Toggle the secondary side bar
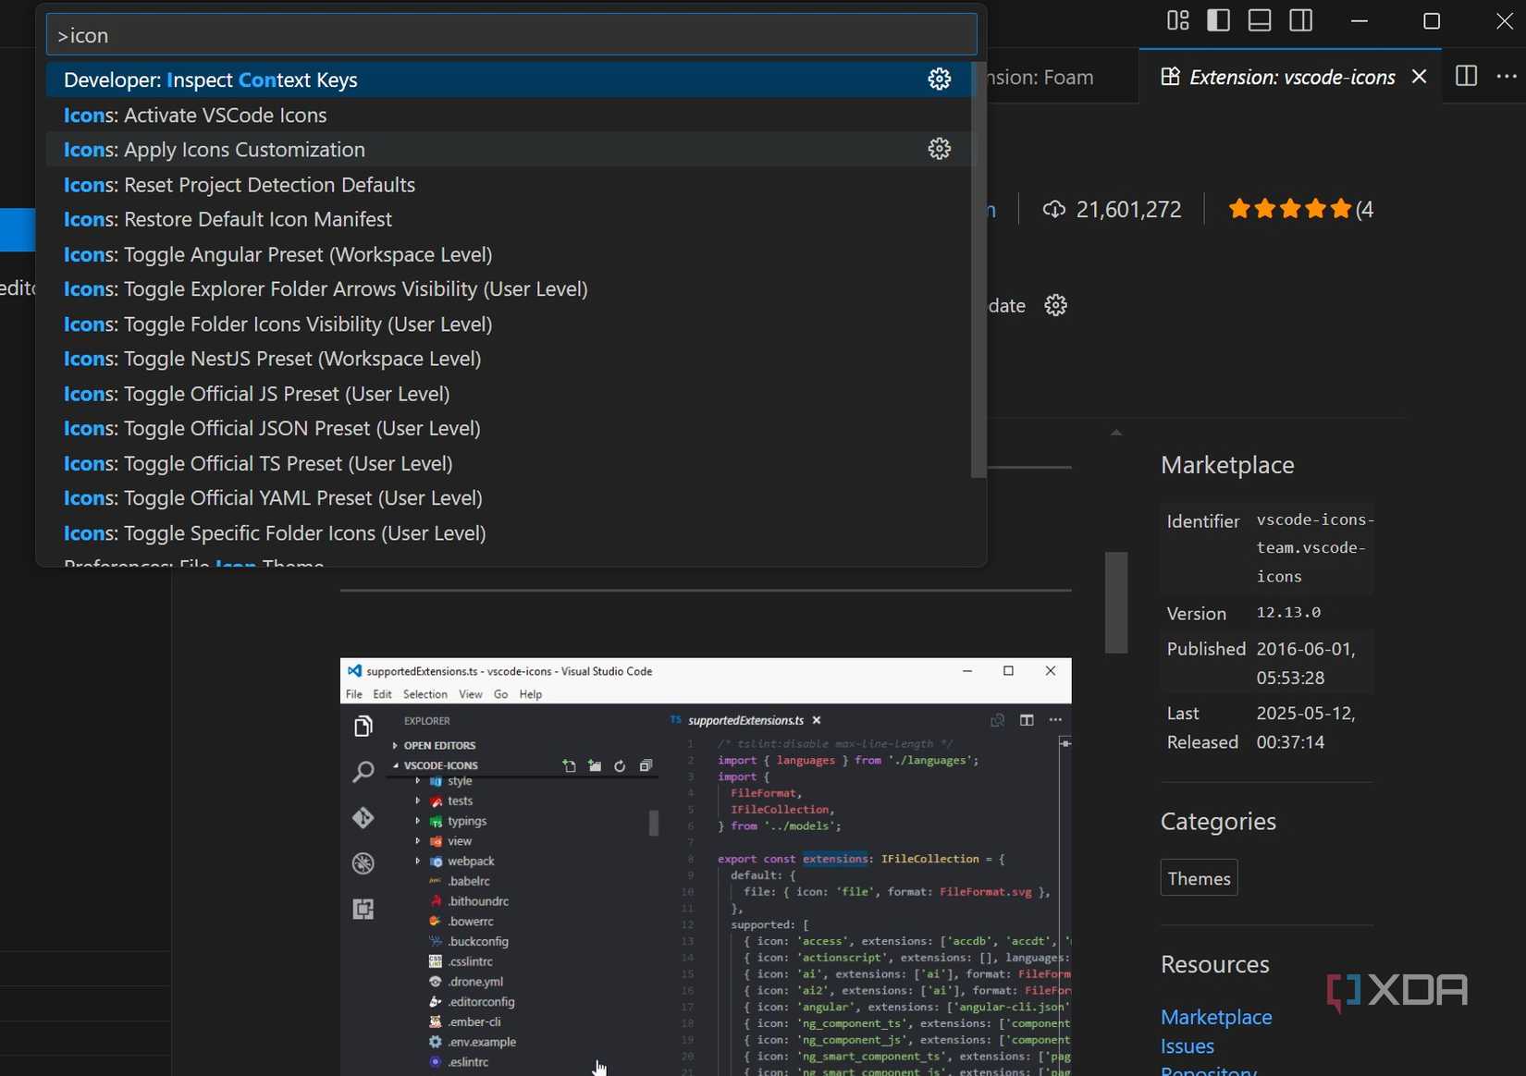The width and height of the screenshot is (1526, 1076). [1300, 19]
